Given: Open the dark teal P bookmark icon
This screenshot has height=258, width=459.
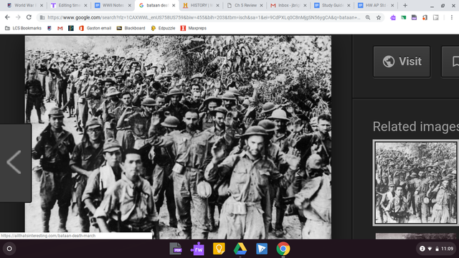Looking at the screenshot, I should pyautogui.click(x=71, y=28).
